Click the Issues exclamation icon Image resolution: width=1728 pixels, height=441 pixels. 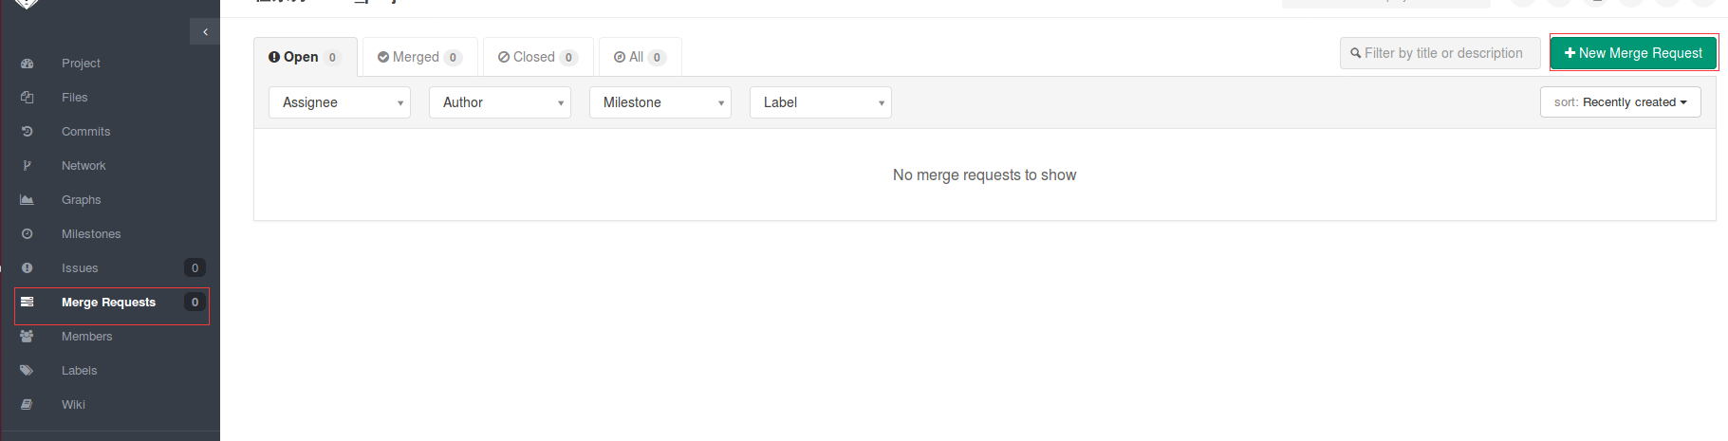coord(28,268)
